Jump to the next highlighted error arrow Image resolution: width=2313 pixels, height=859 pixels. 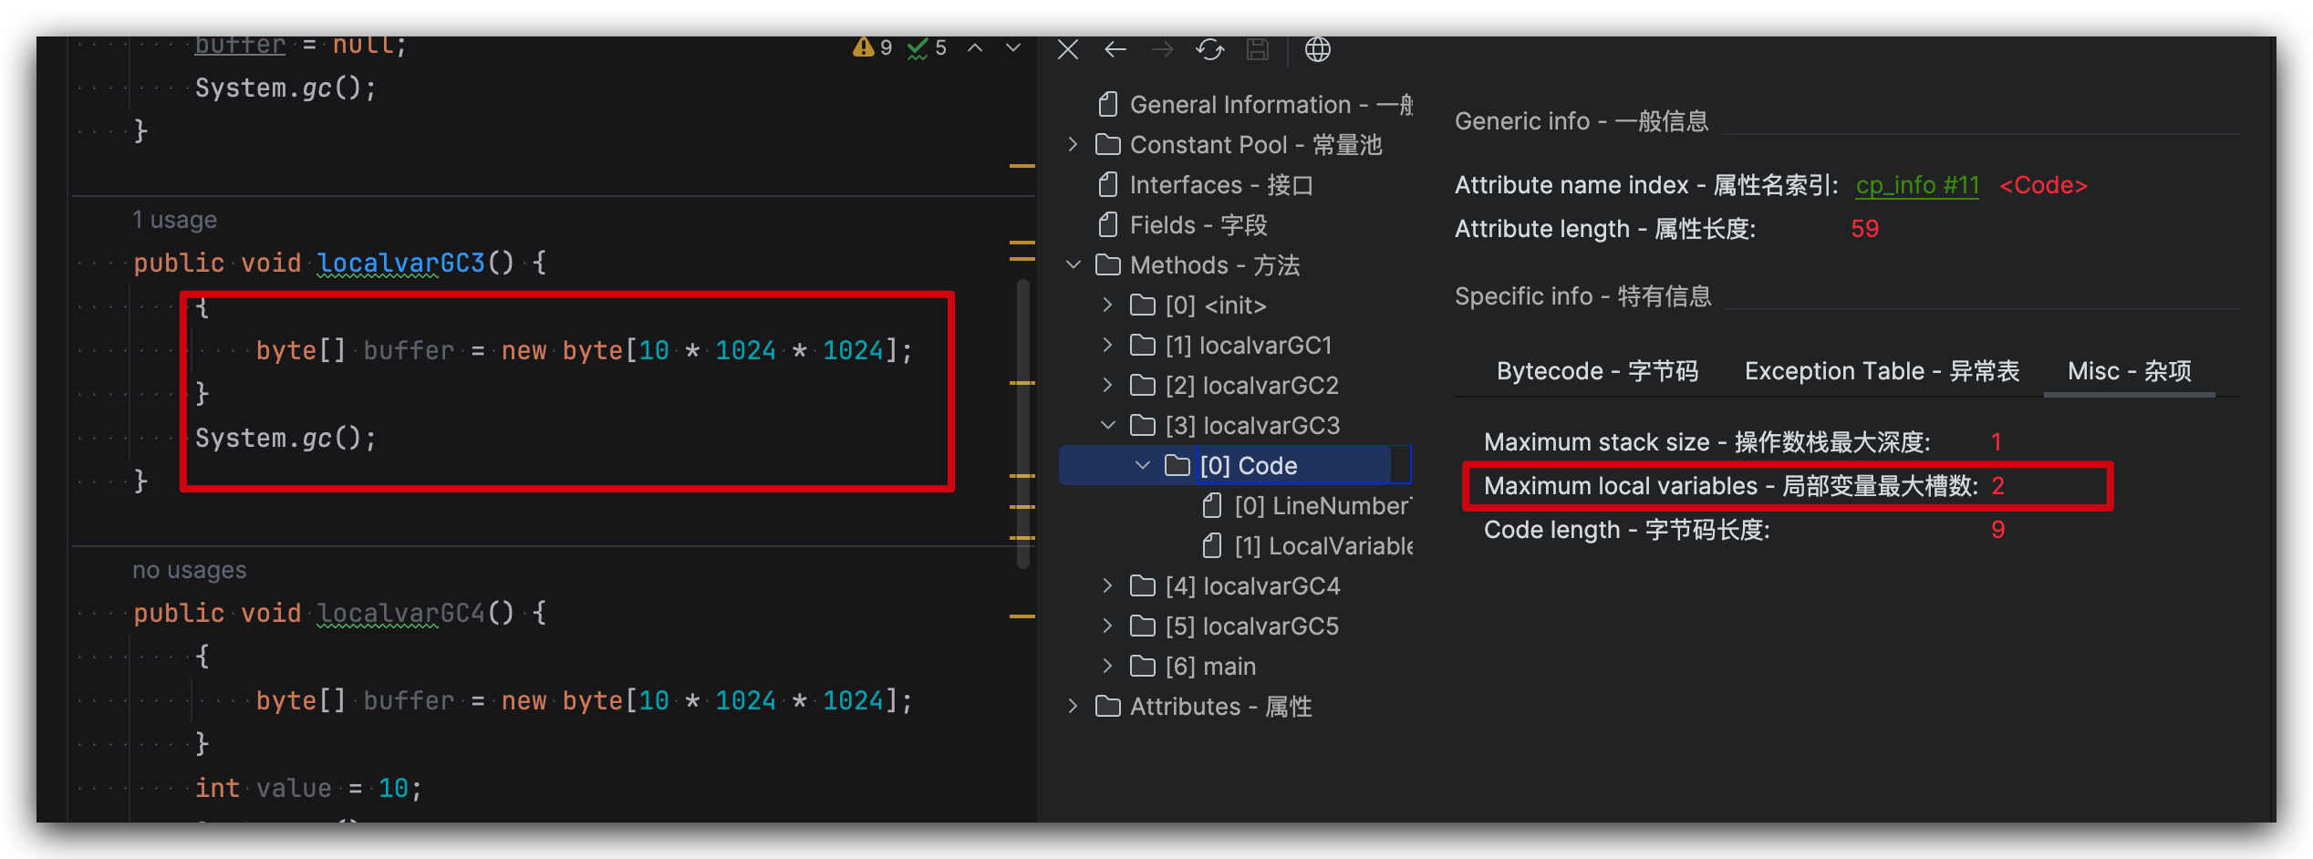coord(1013,47)
